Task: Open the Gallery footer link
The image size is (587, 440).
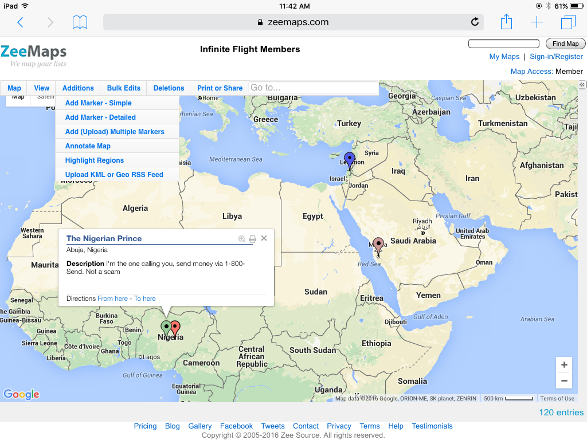Action: [200, 426]
